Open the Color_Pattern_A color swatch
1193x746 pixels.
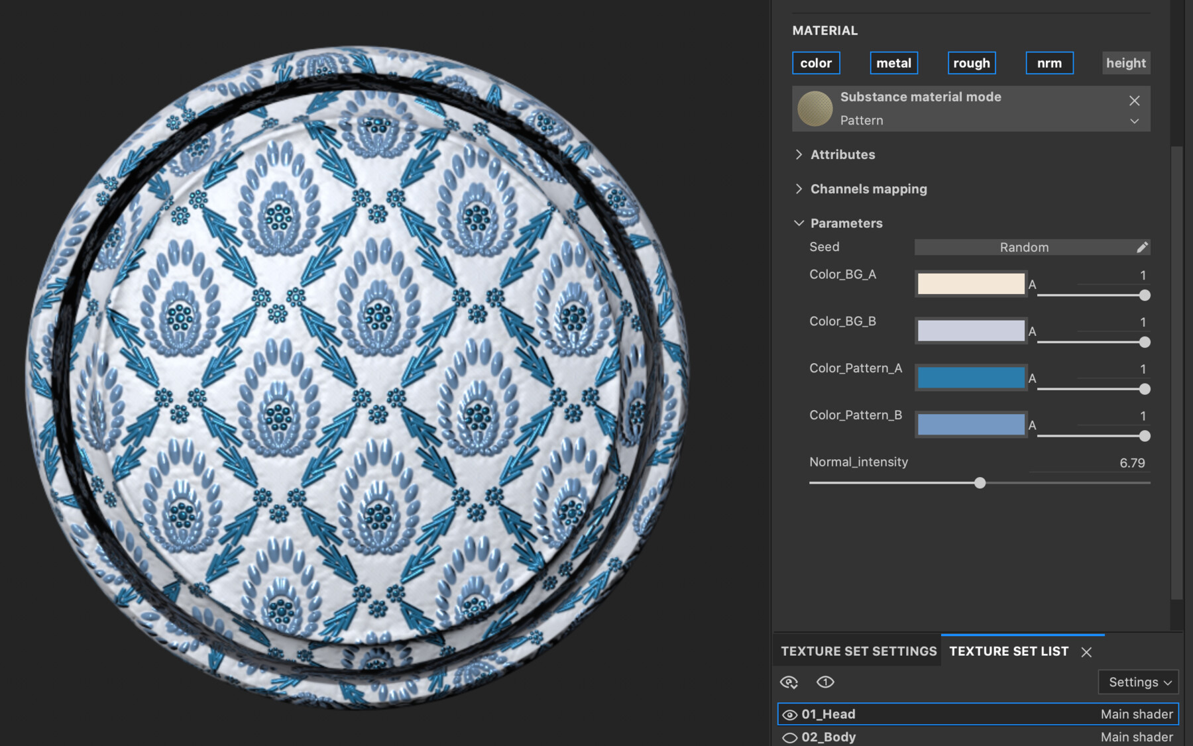pyautogui.click(x=970, y=377)
